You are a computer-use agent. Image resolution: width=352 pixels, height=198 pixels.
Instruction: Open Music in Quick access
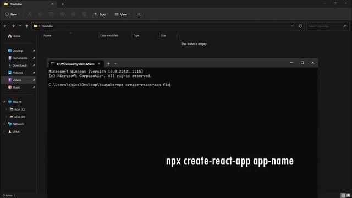tap(14, 87)
